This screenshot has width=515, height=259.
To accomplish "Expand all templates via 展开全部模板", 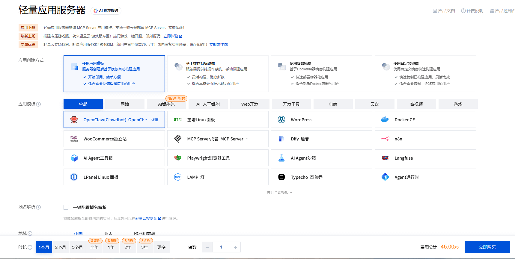I will (x=279, y=193).
